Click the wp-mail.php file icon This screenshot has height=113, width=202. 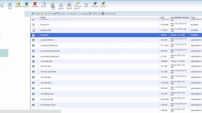[x=33, y=89]
